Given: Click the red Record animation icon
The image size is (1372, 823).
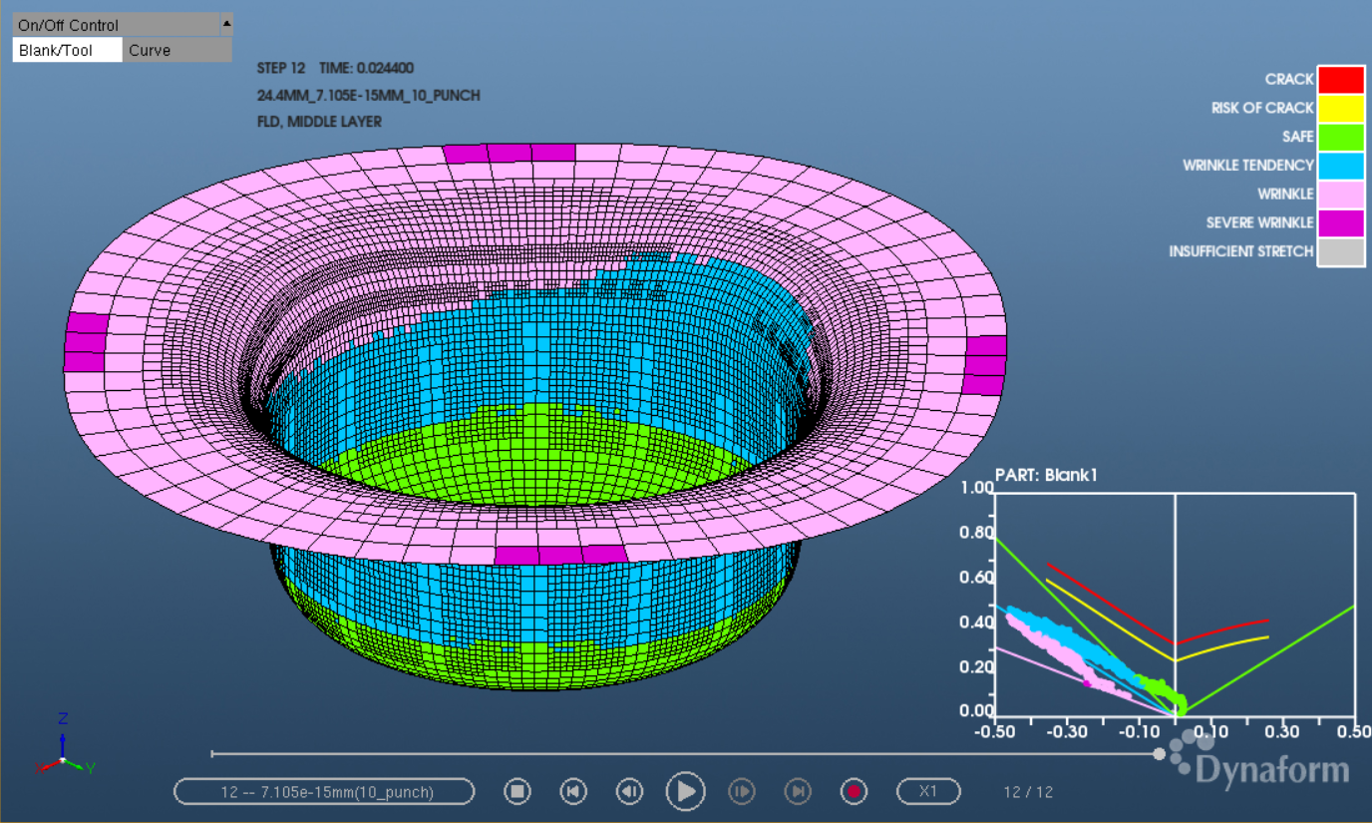Looking at the screenshot, I should (854, 792).
